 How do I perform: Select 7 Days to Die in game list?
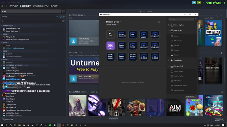click(10, 37)
